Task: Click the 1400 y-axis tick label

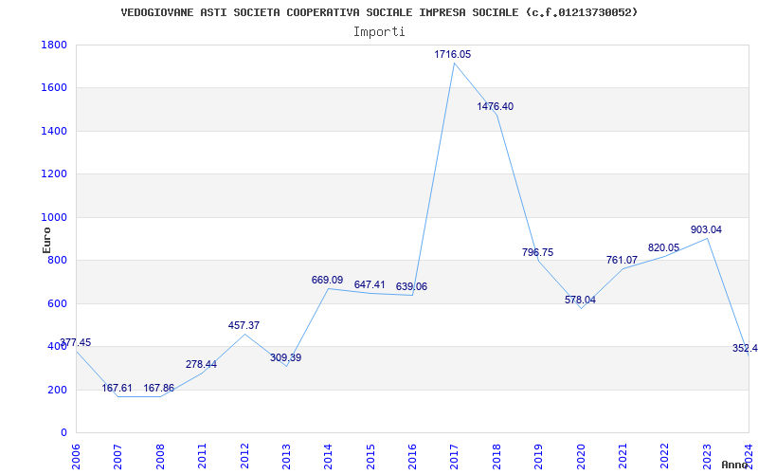Action: click(54, 131)
